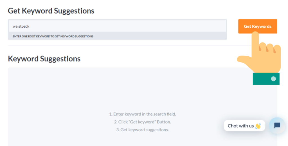288x146 pixels.
Task: Click the index fingertip of the hand graphic
Action: (x=255, y=35)
